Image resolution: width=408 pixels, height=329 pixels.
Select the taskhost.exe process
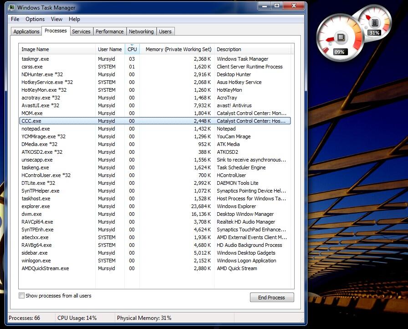[155, 198]
